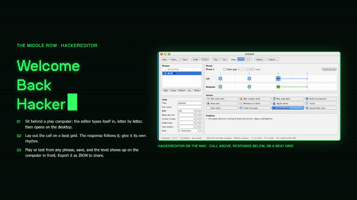Click the song Title field
Viewport: 357px width, 200px height.
(x=190, y=103)
